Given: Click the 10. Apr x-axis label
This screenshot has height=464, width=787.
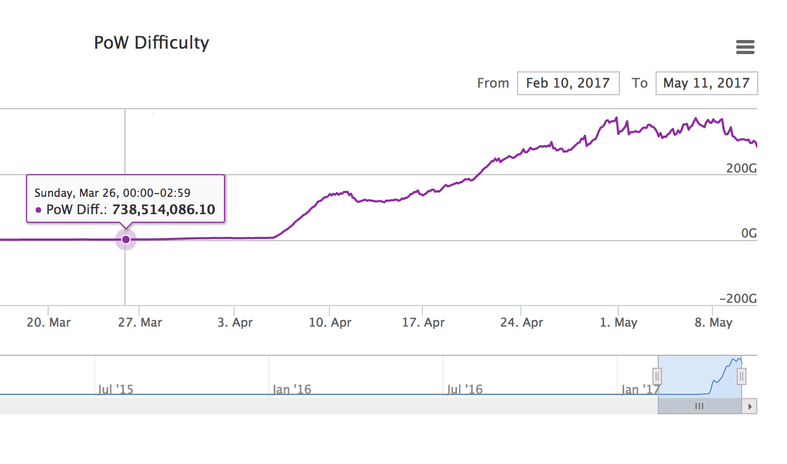Looking at the screenshot, I should click(330, 323).
